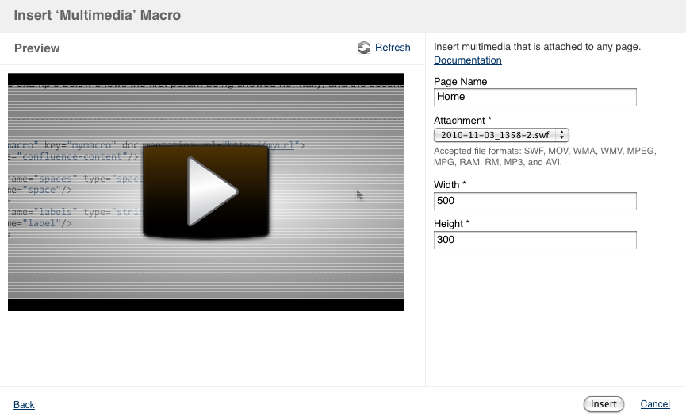Click the Page Name label

461,82
